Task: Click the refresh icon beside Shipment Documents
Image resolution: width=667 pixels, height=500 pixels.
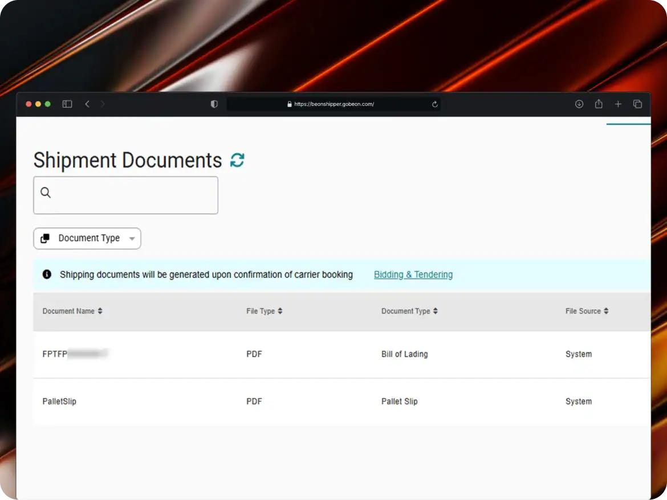Action: click(x=237, y=160)
